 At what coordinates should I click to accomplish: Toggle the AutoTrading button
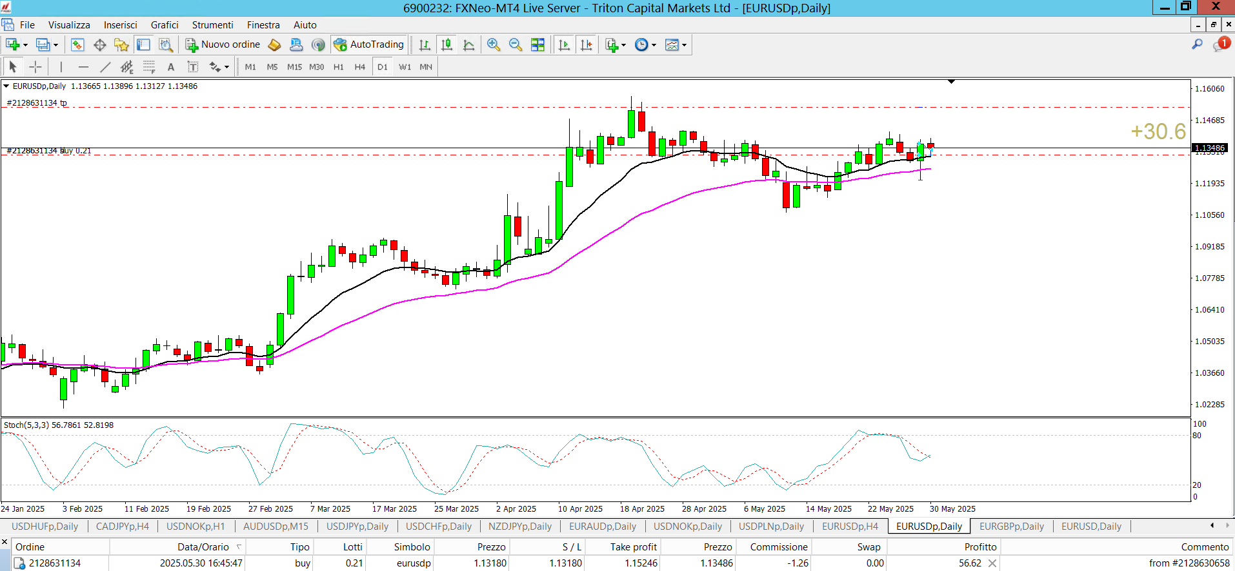click(x=368, y=44)
